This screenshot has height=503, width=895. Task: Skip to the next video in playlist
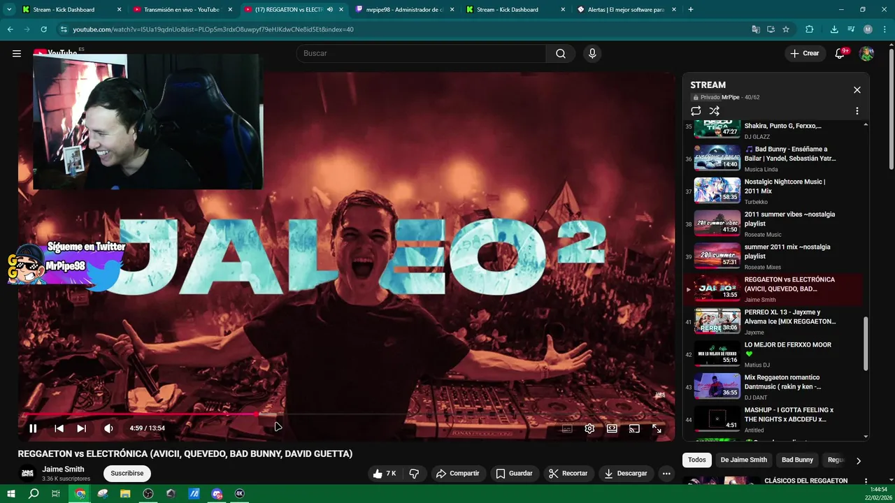(x=82, y=428)
